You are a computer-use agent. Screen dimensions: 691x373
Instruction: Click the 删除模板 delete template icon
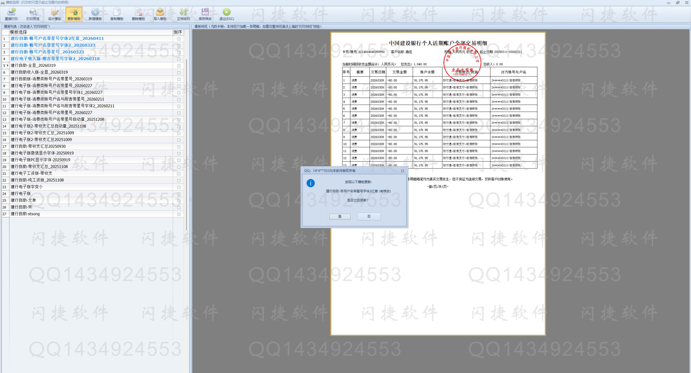click(x=138, y=12)
